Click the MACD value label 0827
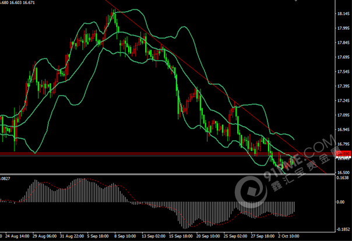This screenshot has width=352, height=241. coord(6,178)
